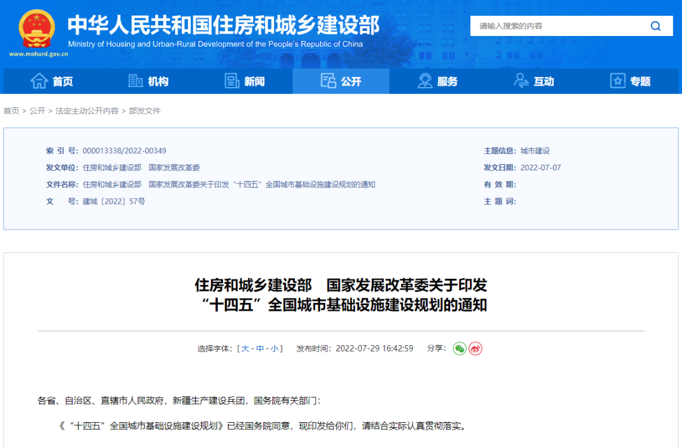Click the star icon beside 专题
This screenshot has width=682, height=448.
[x=618, y=81]
